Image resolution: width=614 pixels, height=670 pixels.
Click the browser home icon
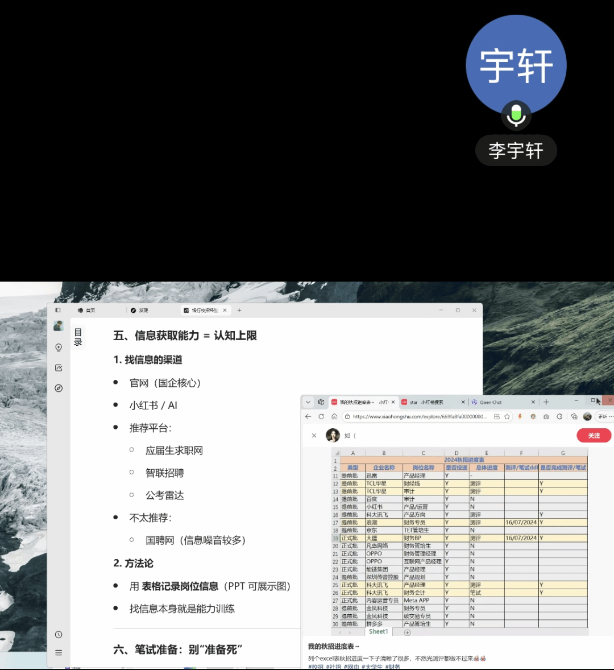pos(334,416)
